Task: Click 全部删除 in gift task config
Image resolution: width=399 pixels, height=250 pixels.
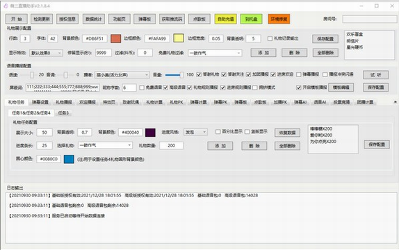Action: [x=287, y=146]
